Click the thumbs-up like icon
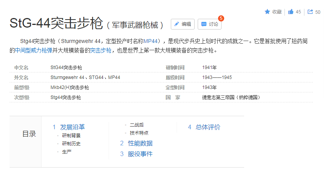This screenshot has height=176, width=324. click(x=291, y=12)
